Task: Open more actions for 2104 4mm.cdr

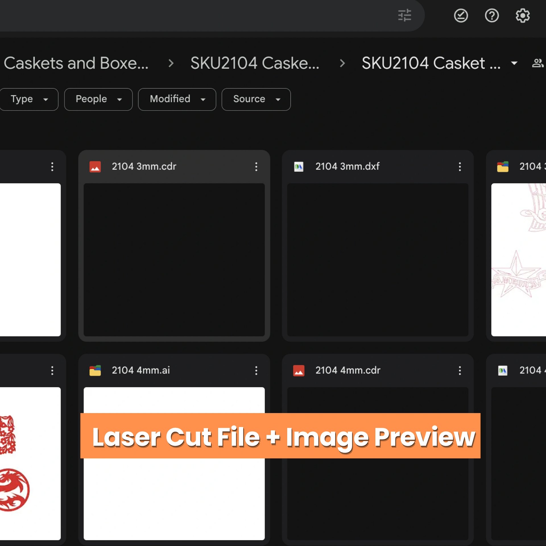Action: (460, 371)
